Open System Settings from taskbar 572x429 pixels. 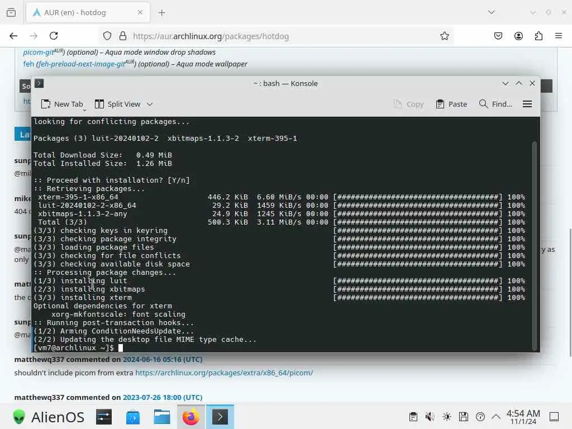coord(104,417)
